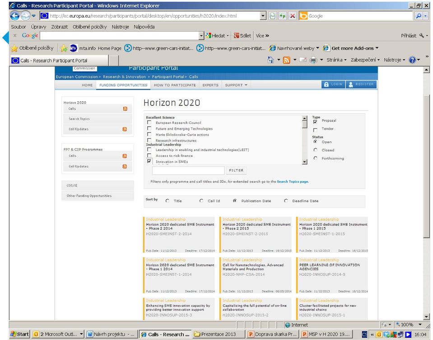Open Prezentace 2013 folder in taskbar
The width and height of the screenshot is (433, 340).
pyautogui.click(x=218, y=334)
